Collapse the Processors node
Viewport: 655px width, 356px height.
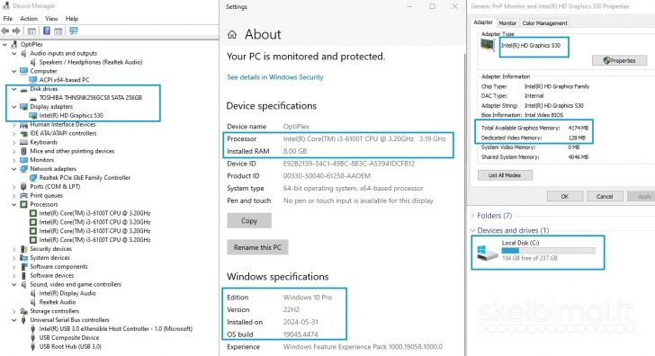[x=13, y=204]
